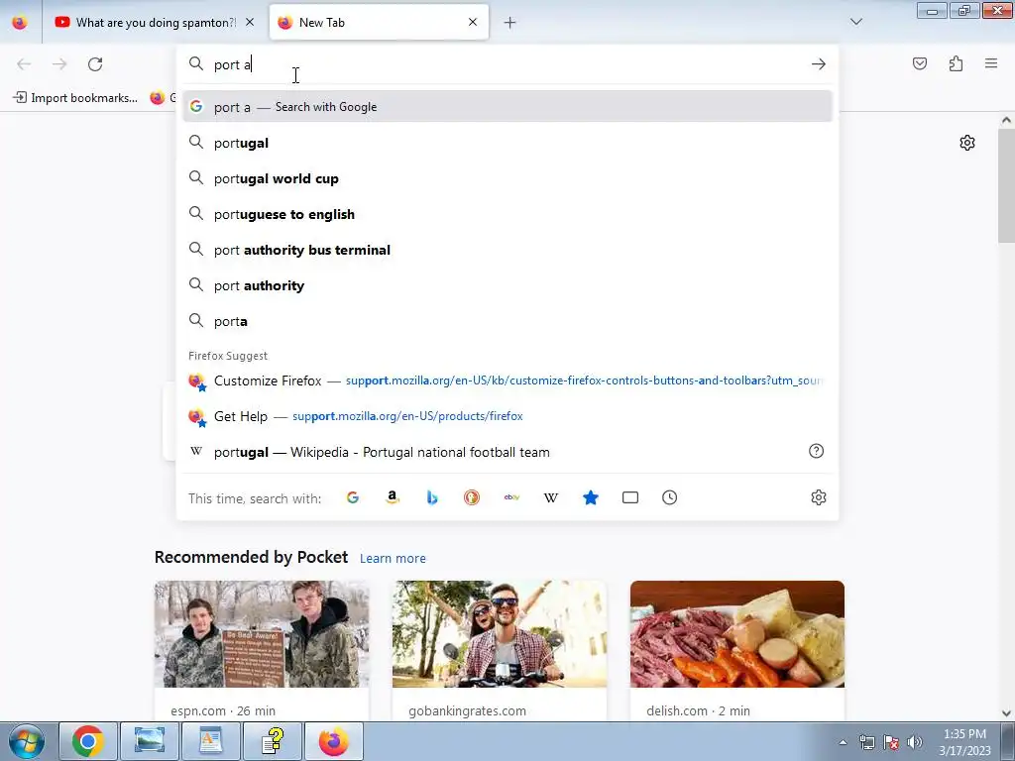Open Firefox application menu
The width and height of the screenshot is (1015, 761).
click(991, 63)
